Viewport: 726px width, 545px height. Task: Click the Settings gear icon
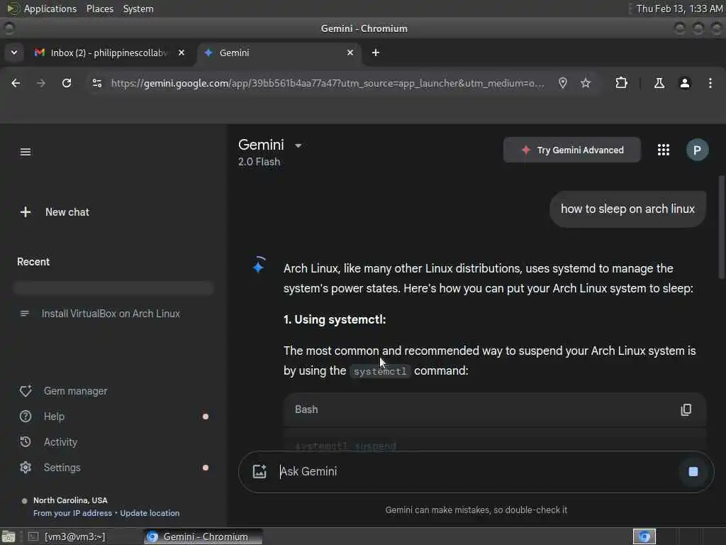[x=26, y=467]
